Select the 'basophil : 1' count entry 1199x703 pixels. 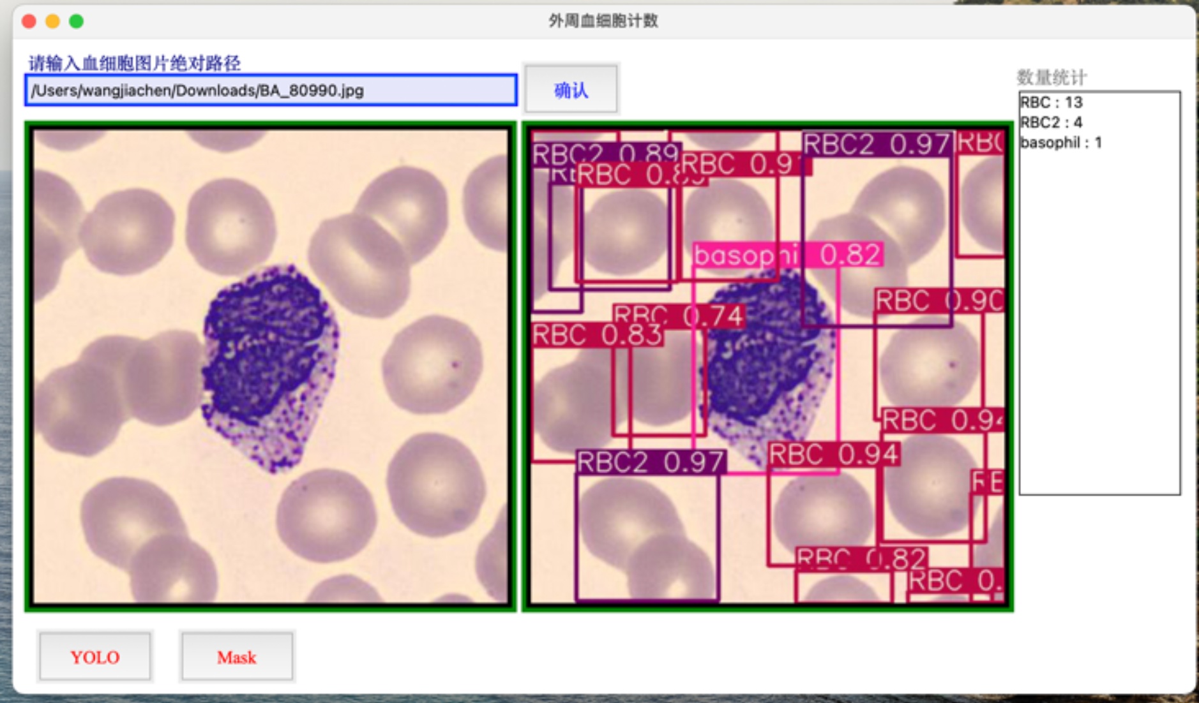(x=1061, y=142)
